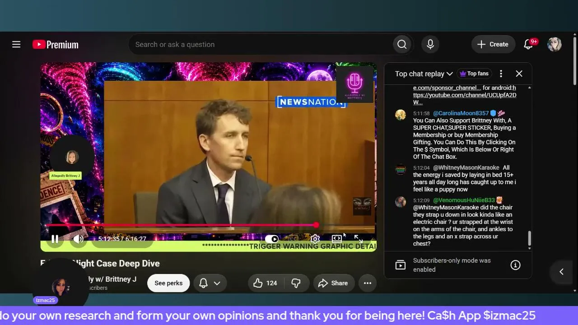Dislike the video
This screenshot has width=578, height=325.
tap(296, 283)
